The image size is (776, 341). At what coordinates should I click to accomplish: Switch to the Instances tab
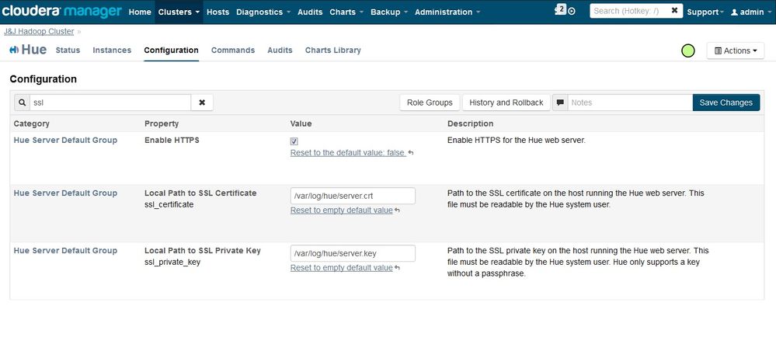112,50
